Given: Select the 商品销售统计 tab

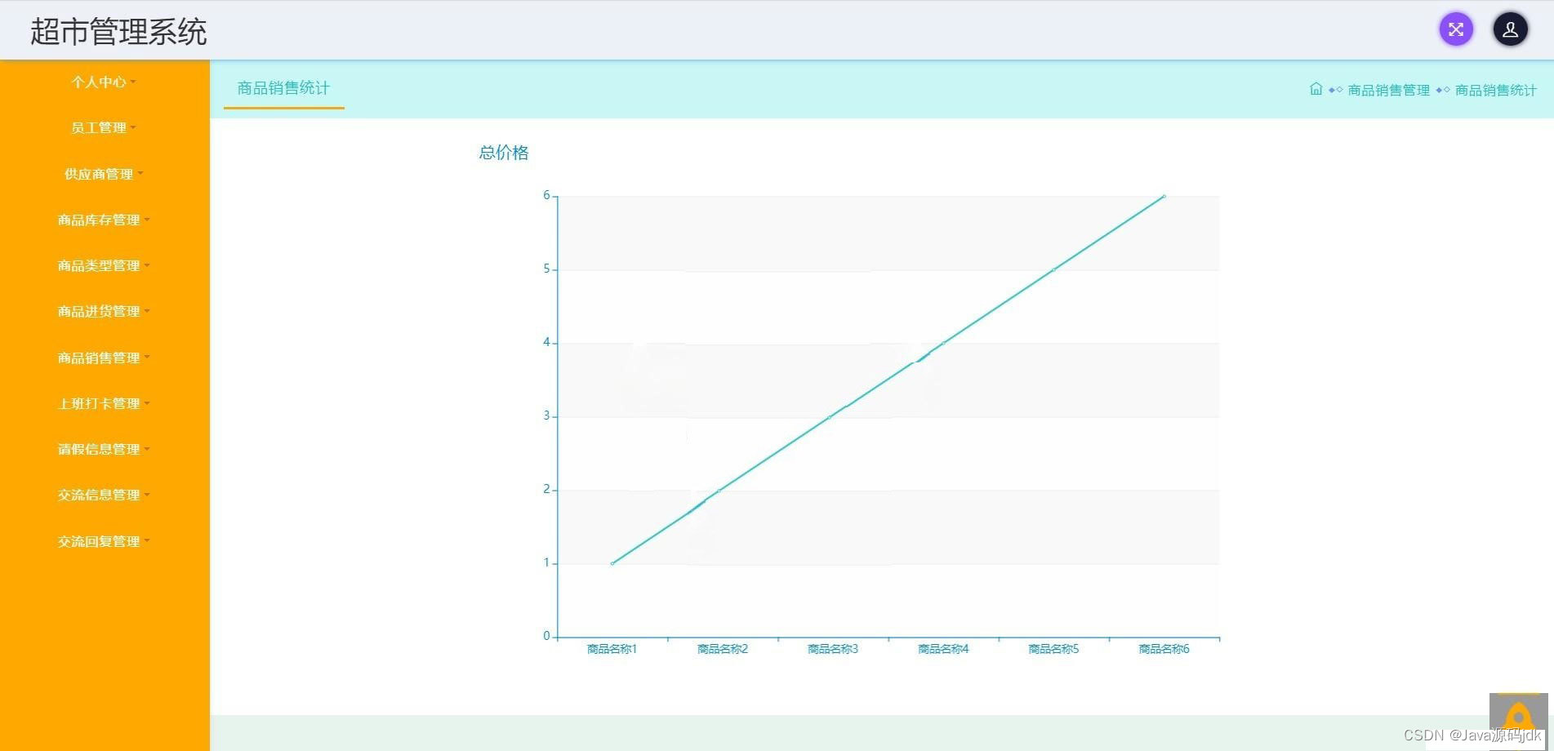Looking at the screenshot, I should coord(283,88).
